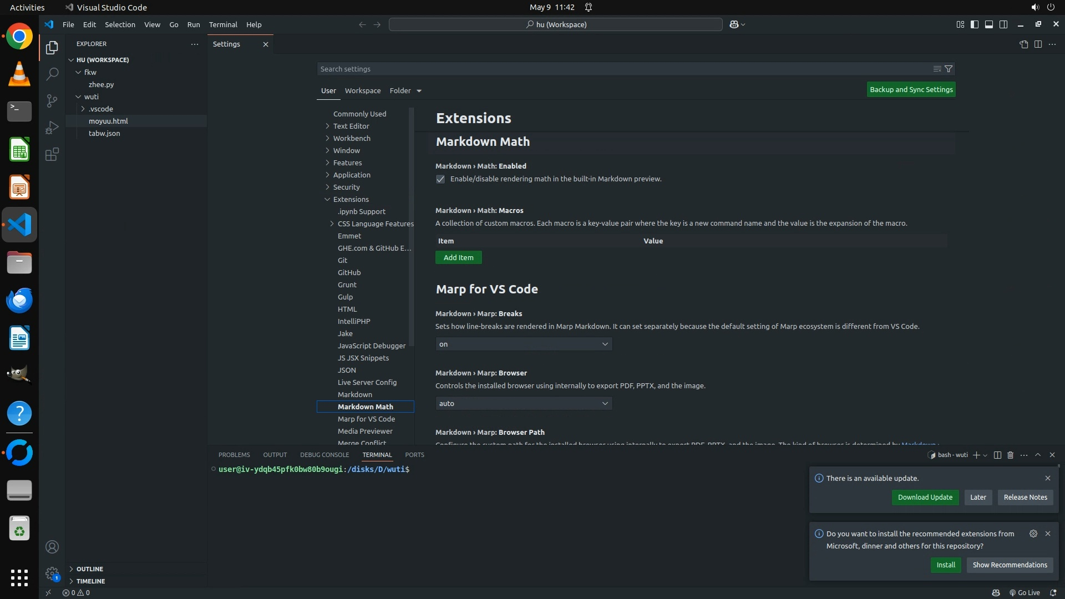Open the Search view in activity bar
This screenshot has width=1065, height=599.
(x=52, y=74)
